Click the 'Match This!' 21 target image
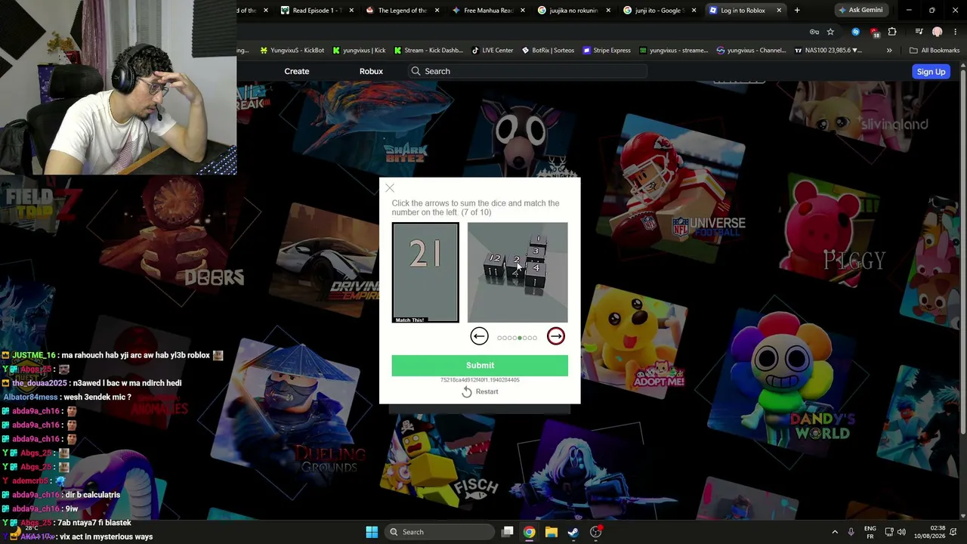 [x=425, y=273]
